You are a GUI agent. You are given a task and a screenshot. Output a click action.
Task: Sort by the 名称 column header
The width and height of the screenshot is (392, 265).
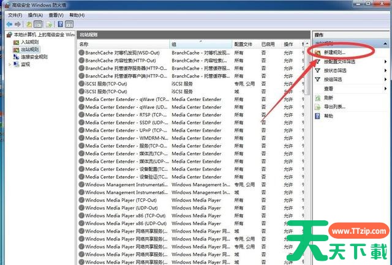click(124, 44)
